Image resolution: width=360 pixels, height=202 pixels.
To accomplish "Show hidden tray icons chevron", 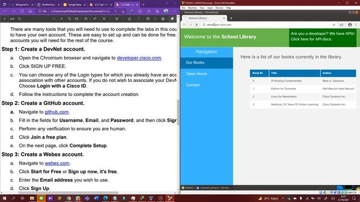I will click(x=283, y=199).
